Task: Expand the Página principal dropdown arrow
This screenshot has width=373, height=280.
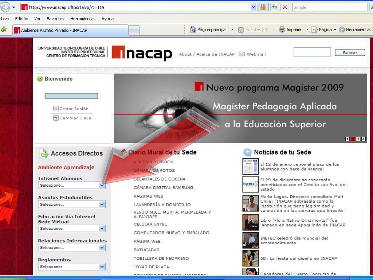Action: coord(232,30)
